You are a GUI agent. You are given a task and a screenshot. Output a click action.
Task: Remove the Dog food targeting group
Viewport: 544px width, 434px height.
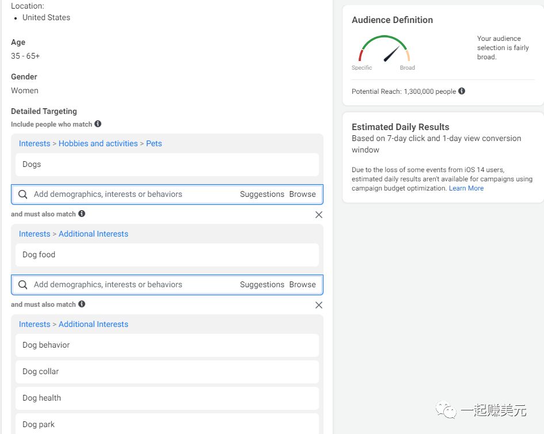319,215
